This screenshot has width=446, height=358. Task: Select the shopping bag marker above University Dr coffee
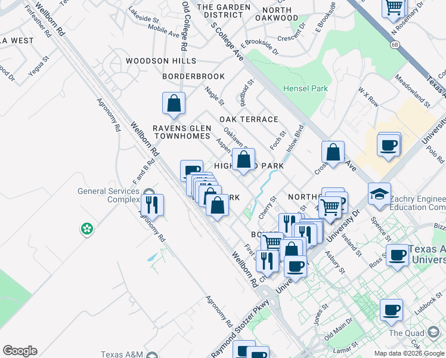291,248
